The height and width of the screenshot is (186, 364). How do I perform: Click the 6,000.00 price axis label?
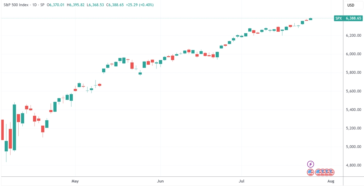pos(353,54)
